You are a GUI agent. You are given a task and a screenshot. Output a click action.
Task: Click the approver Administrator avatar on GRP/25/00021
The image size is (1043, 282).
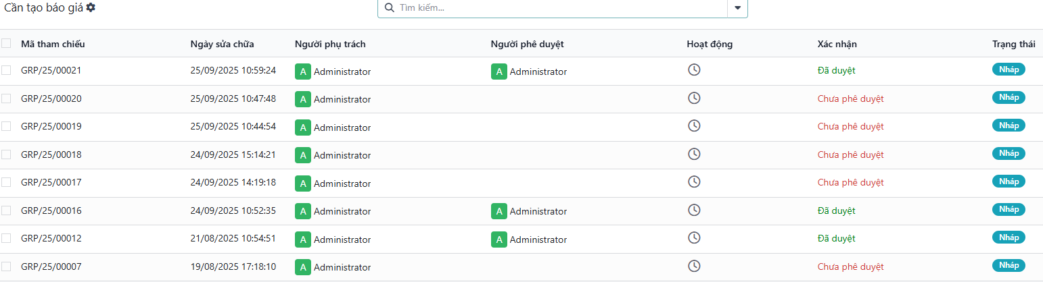tap(499, 72)
